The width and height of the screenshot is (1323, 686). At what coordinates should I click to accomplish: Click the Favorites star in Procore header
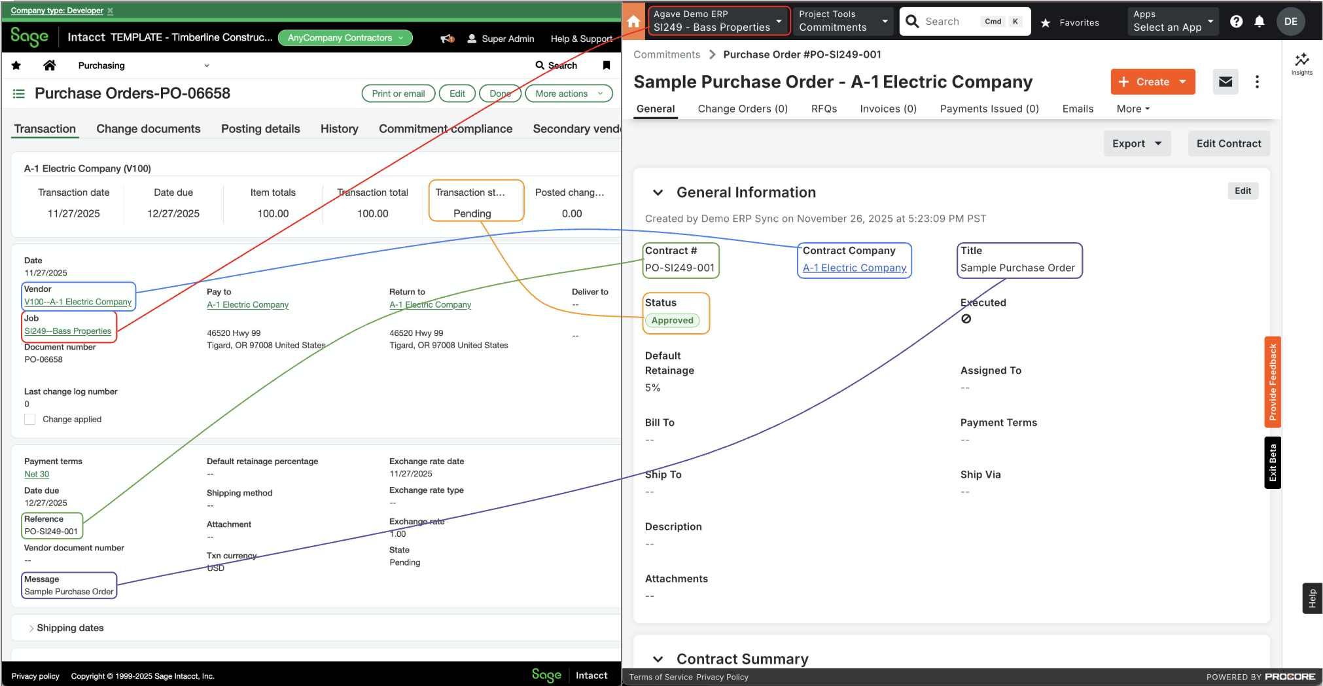pos(1046,22)
